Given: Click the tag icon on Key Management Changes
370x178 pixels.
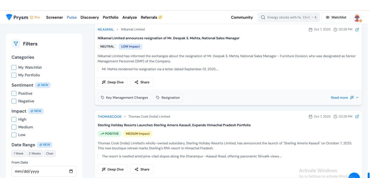Looking at the screenshot, I should tap(102, 98).
